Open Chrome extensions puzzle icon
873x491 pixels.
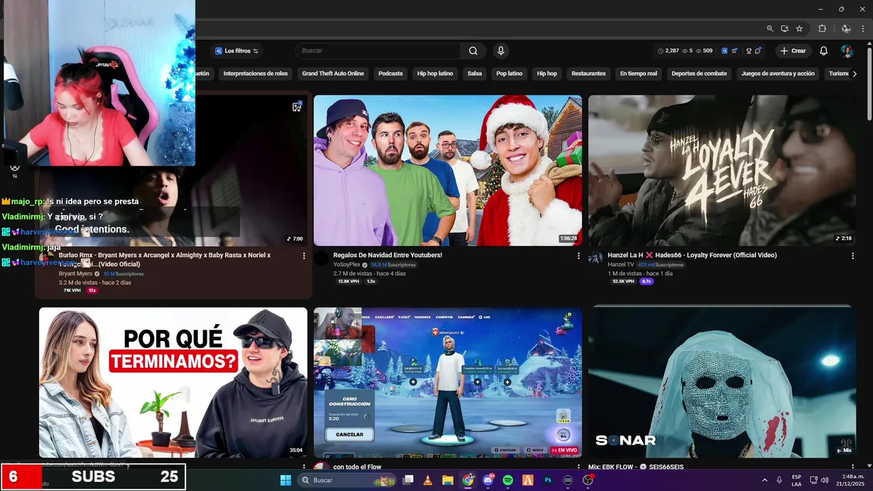(x=822, y=29)
